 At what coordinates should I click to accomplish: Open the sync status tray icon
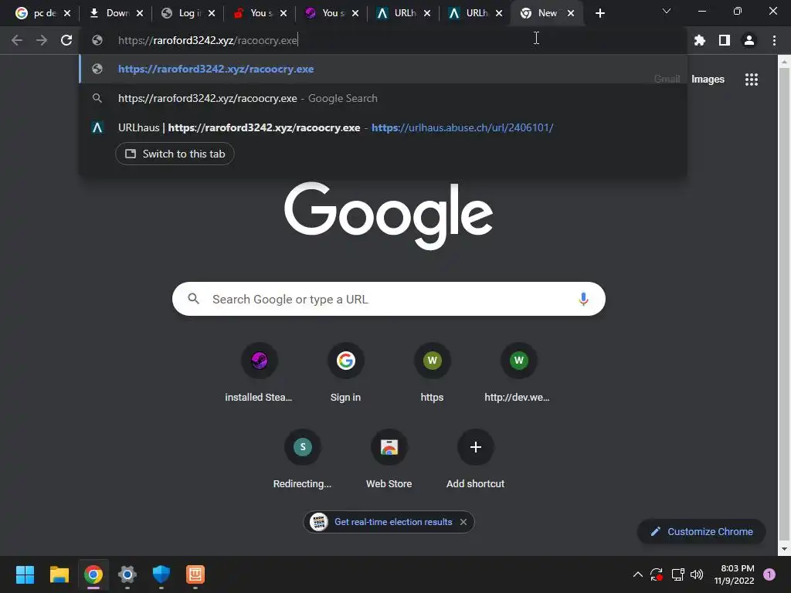pyautogui.click(x=657, y=574)
